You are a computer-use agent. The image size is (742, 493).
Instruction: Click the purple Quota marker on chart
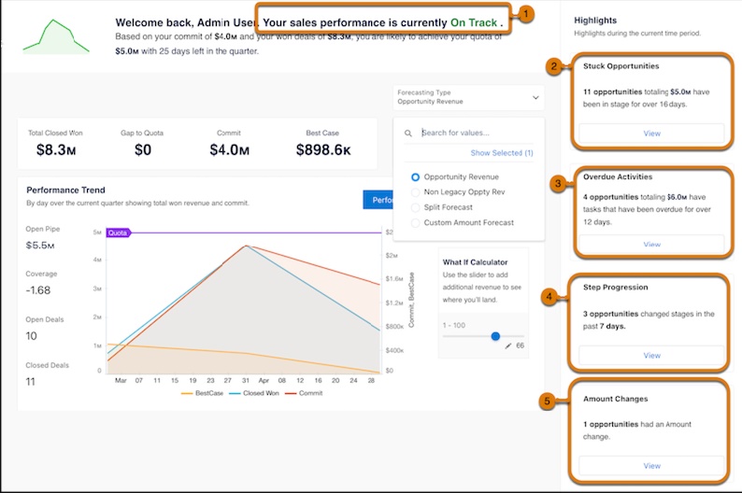click(119, 232)
